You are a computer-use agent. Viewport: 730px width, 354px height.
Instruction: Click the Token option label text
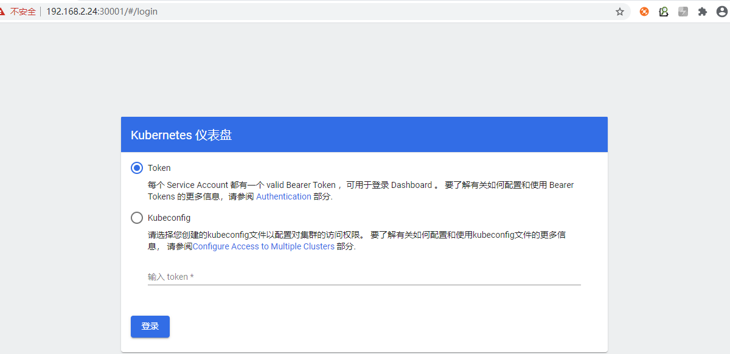159,168
